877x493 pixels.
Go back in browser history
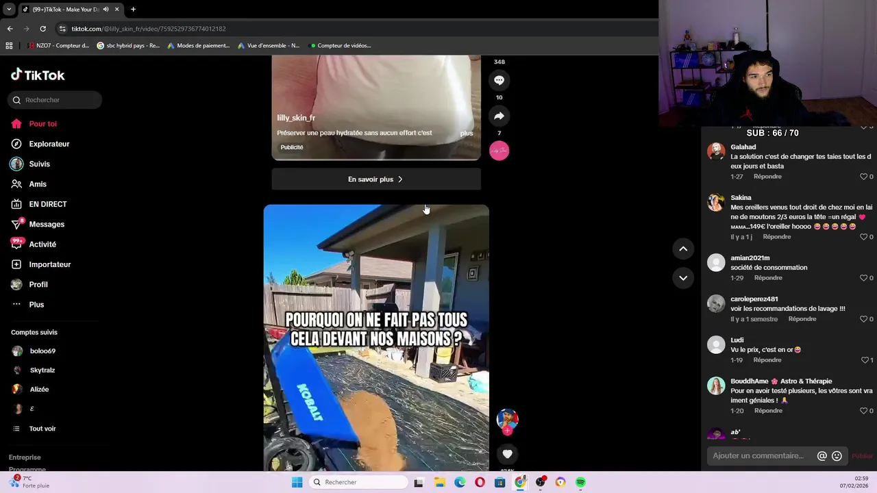point(10,29)
